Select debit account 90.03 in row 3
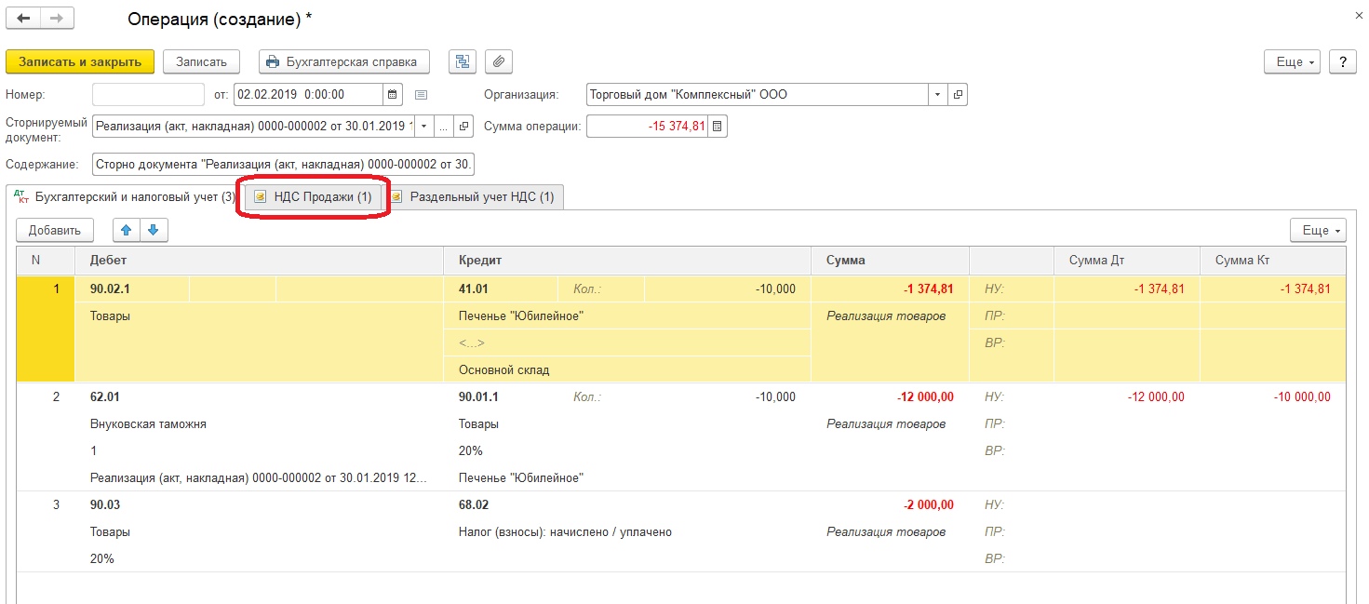 click(x=105, y=505)
